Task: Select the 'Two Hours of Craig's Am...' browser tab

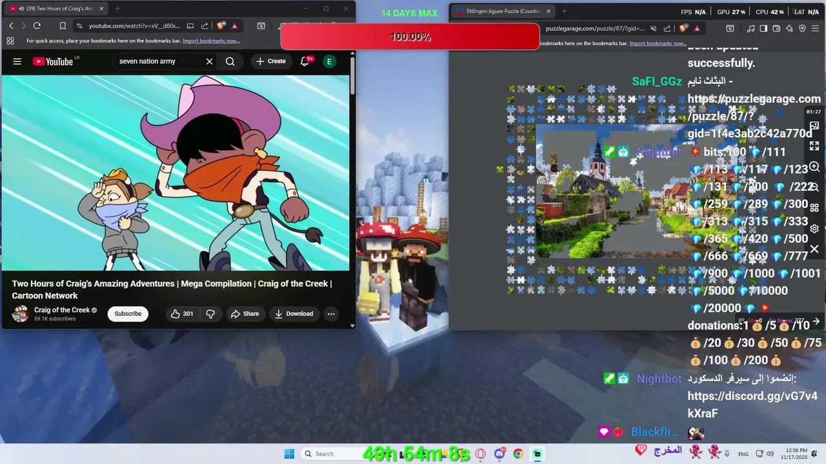Action: click(55, 8)
